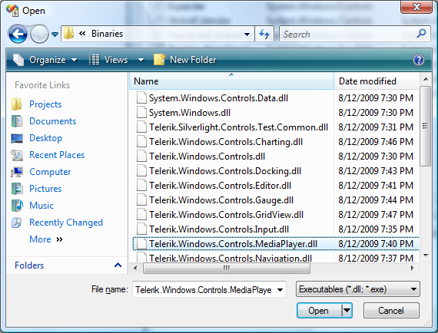Image resolution: width=438 pixels, height=333 pixels.
Task: Click the Cancel button
Action: pyautogui.click(x=391, y=311)
